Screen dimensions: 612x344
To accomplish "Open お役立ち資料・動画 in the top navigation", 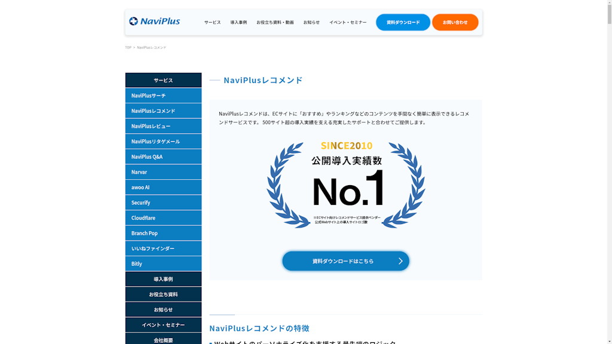I will [275, 22].
